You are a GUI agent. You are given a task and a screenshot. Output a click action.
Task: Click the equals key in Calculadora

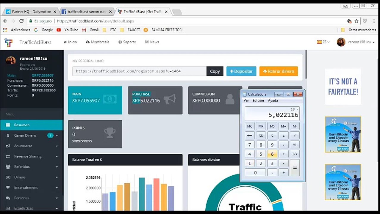pos(295,168)
